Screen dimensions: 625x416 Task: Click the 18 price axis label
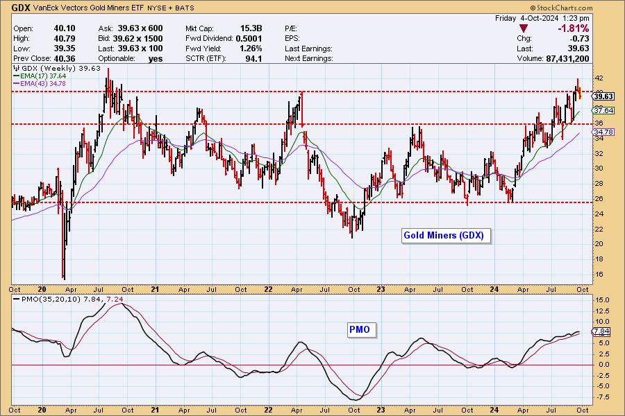click(x=599, y=259)
